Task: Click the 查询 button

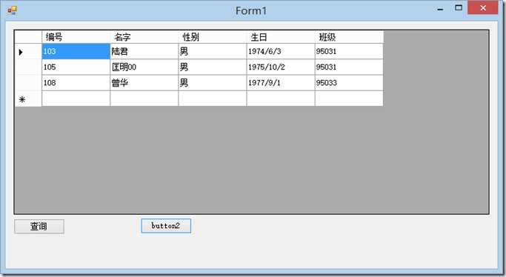Action: pyautogui.click(x=39, y=227)
